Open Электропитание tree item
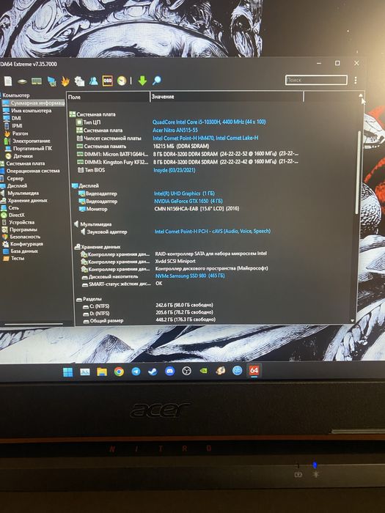Image resolution: width=385 pixels, height=513 pixels. pos(27,141)
